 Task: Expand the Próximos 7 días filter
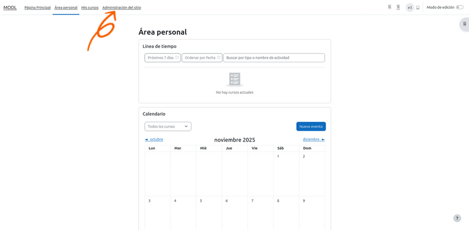point(163,58)
